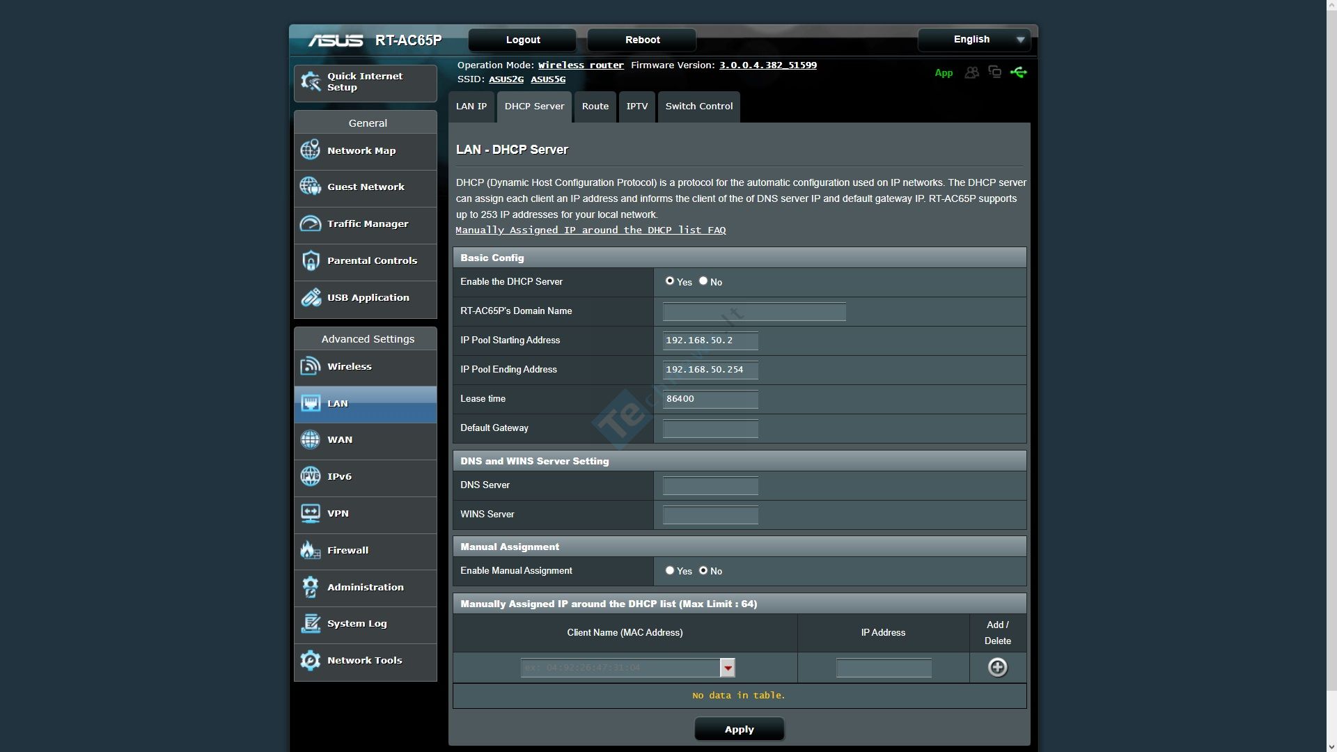Open the Firewall menu item

[x=366, y=551]
